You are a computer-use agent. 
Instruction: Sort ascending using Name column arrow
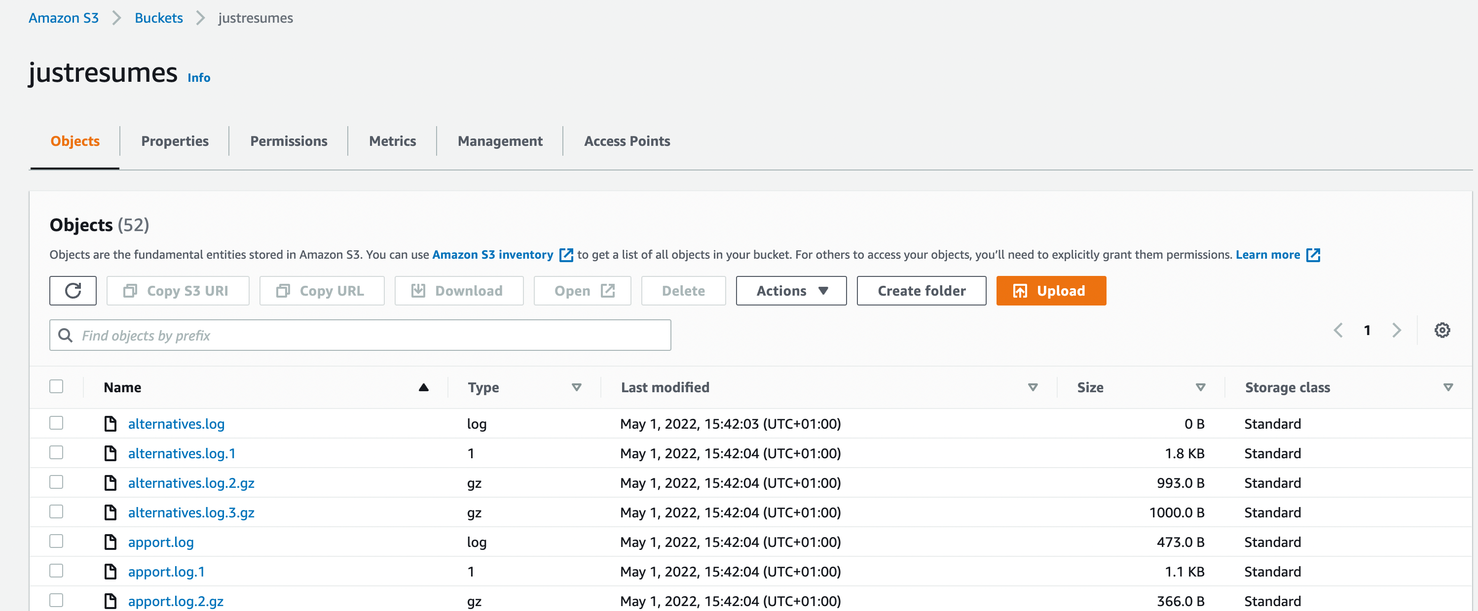click(x=423, y=387)
